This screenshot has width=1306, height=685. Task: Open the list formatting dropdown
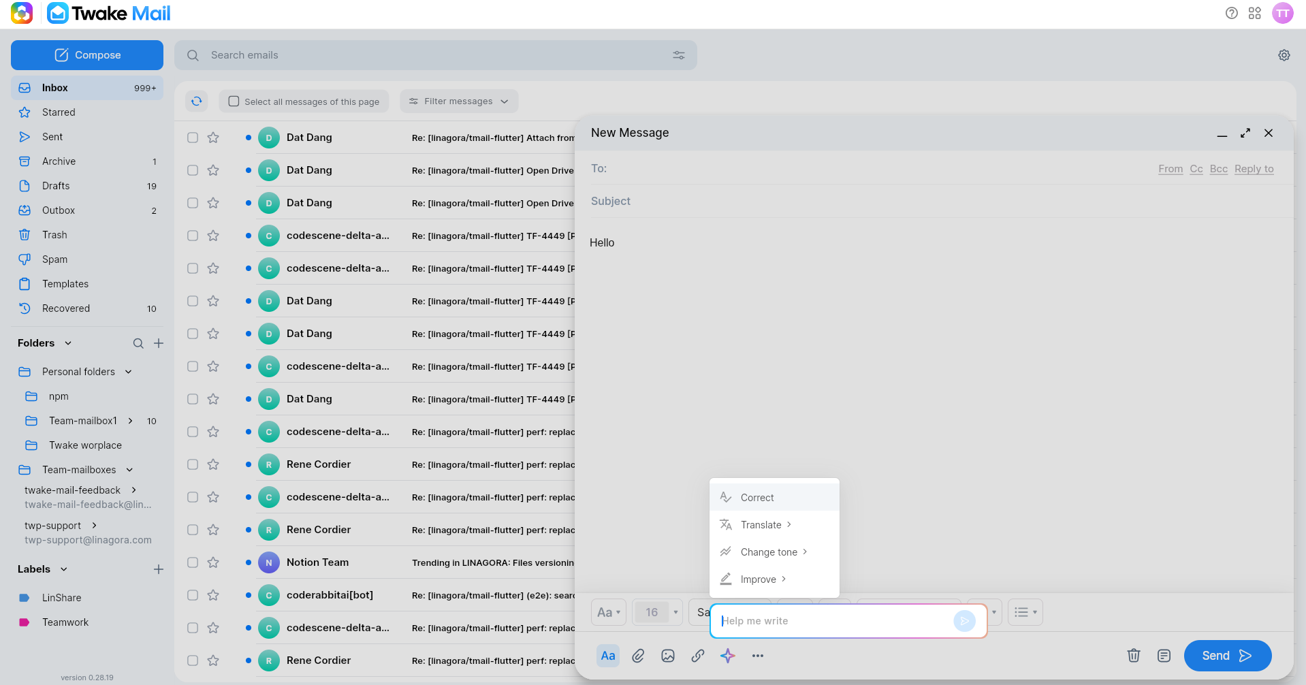pos(1025,612)
